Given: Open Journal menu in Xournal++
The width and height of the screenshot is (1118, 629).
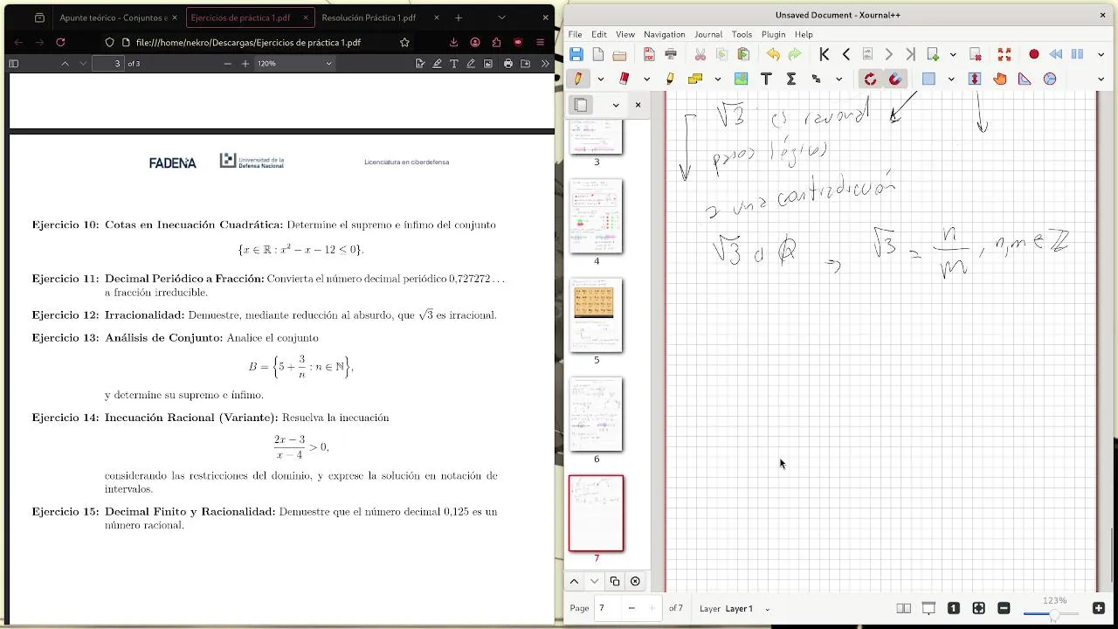Looking at the screenshot, I should coord(708,34).
